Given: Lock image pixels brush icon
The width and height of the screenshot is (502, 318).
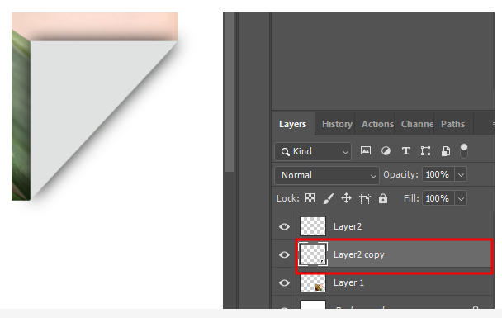Looking at the screenshot, I should (x=328, y=198).
